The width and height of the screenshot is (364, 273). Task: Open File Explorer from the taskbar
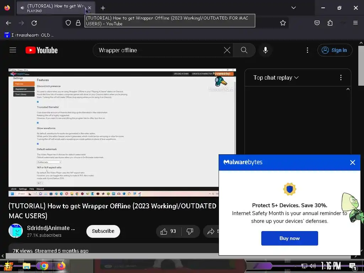[x=26, y=266]
